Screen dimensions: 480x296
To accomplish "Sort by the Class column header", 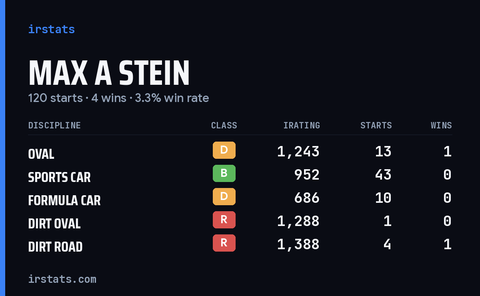I will coord(224,126).
